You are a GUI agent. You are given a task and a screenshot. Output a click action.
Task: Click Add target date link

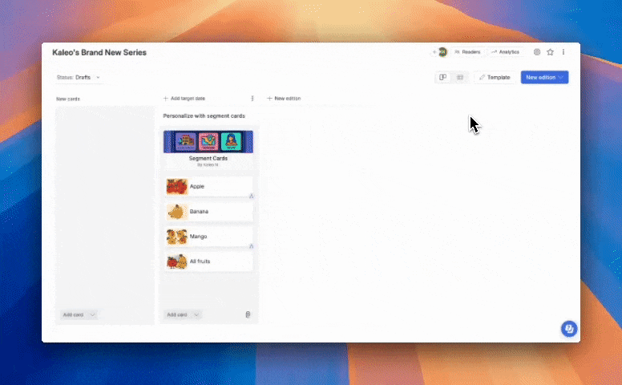pos(184,99)
